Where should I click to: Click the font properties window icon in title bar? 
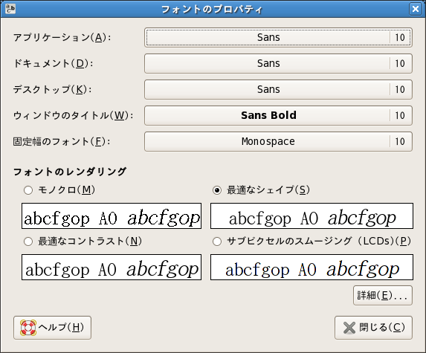(x=10, y=9)
